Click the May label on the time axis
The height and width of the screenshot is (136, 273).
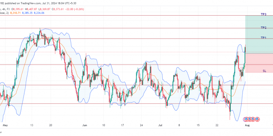5,125
